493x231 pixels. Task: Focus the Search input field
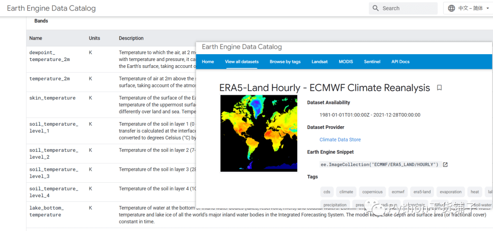(403, 8)
